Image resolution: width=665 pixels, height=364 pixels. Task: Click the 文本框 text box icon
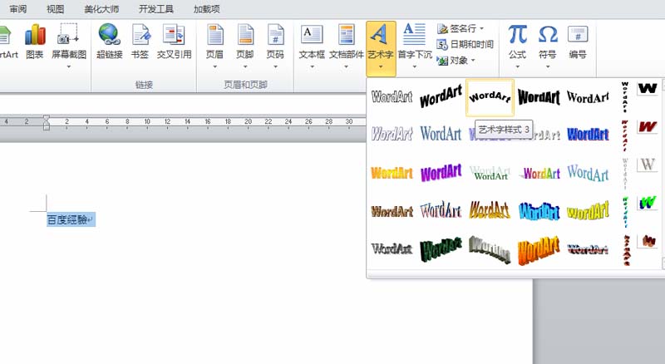click(x=312, y=42)
